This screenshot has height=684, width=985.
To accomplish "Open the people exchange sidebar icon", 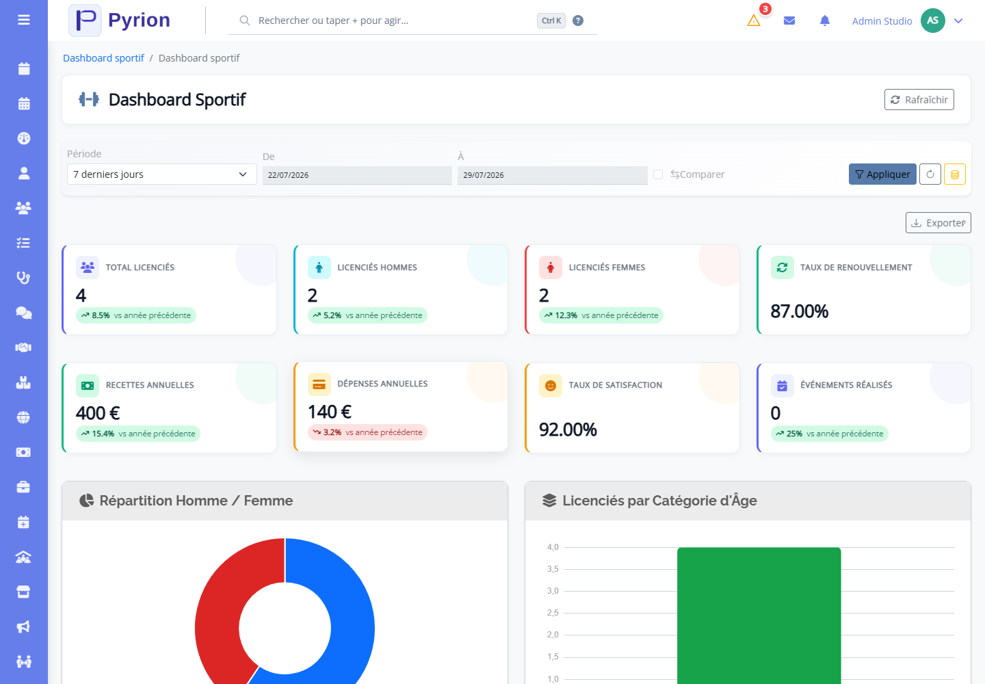I will 24,662.
